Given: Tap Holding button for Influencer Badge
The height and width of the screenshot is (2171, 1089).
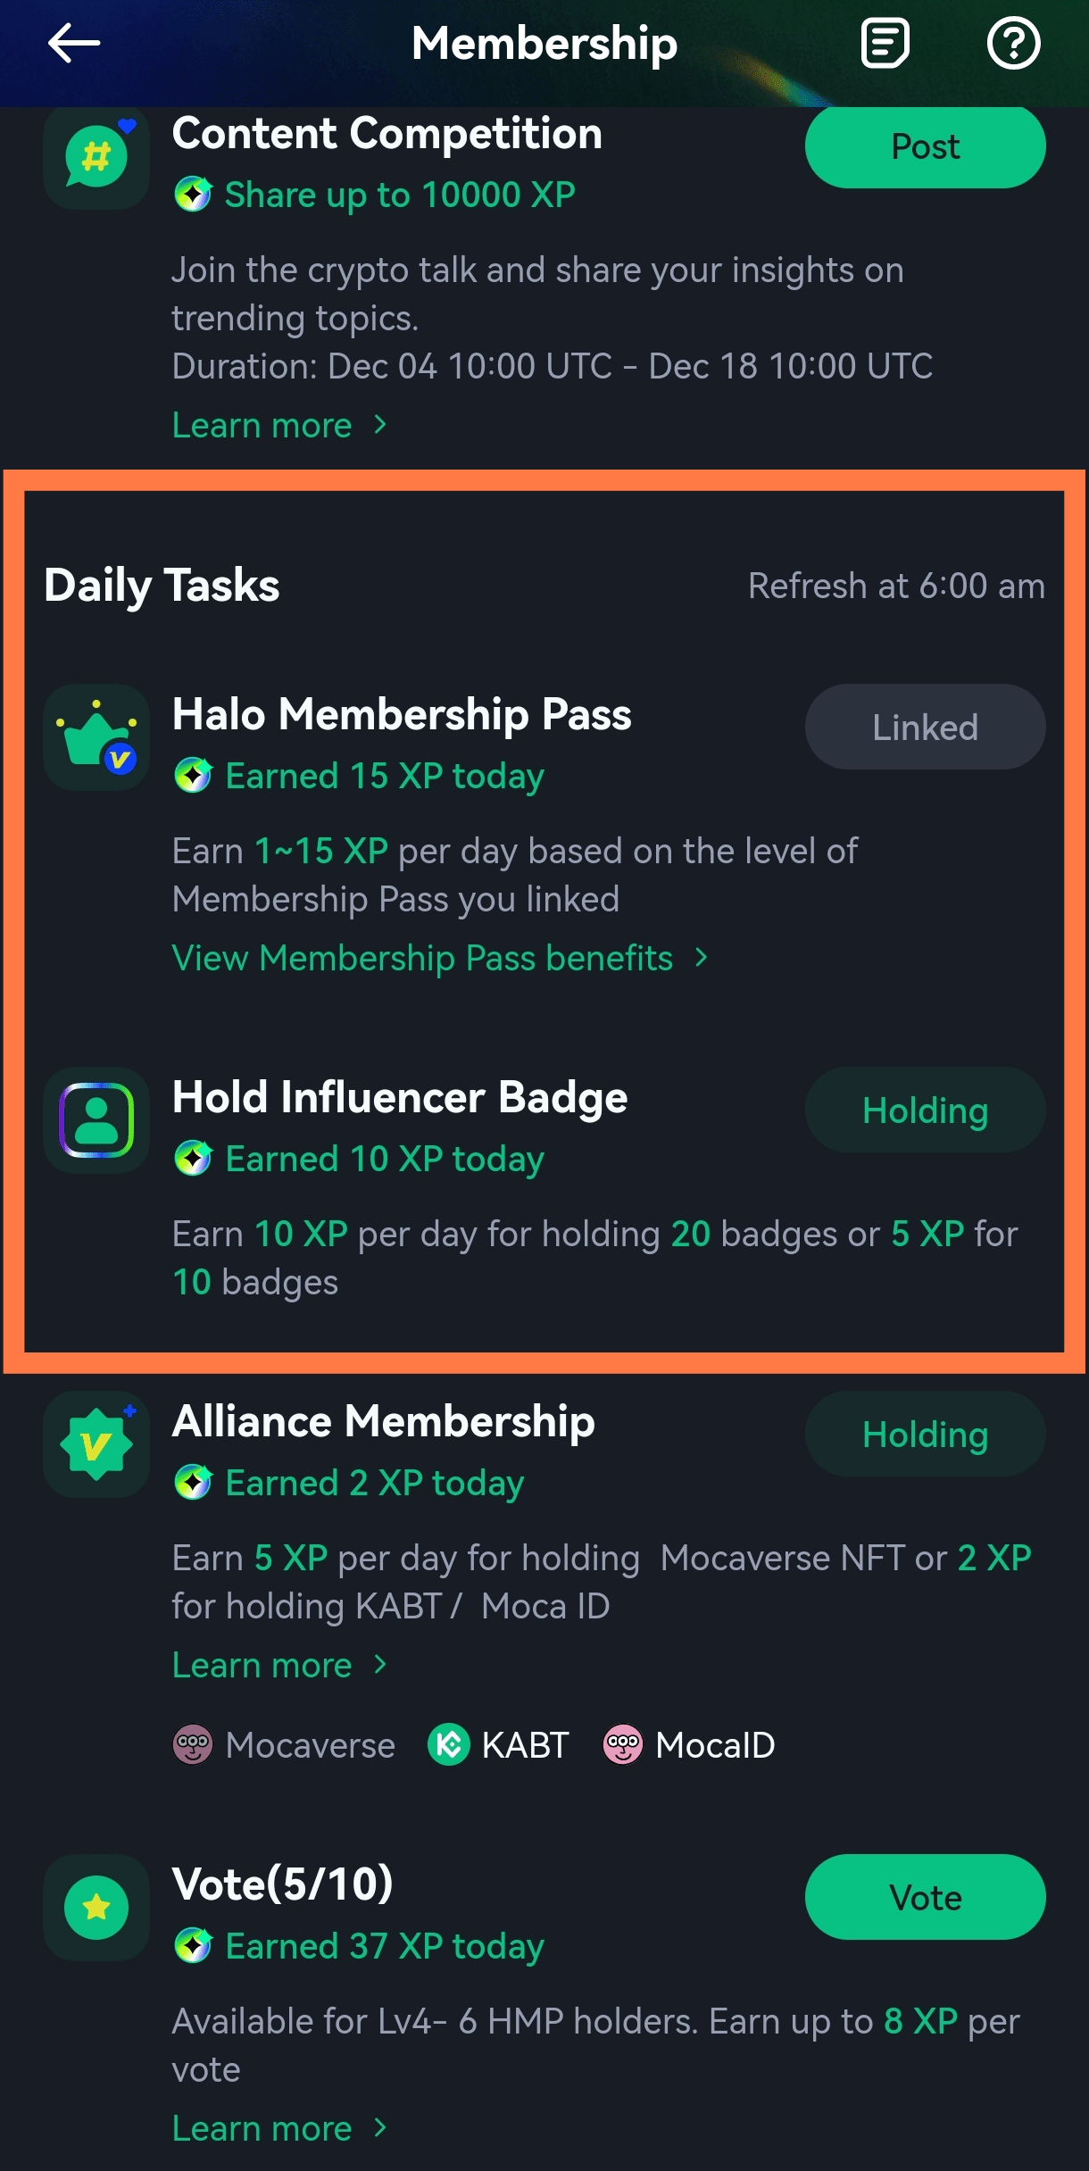Looking at the screenshot, I should click(925, 1110).
